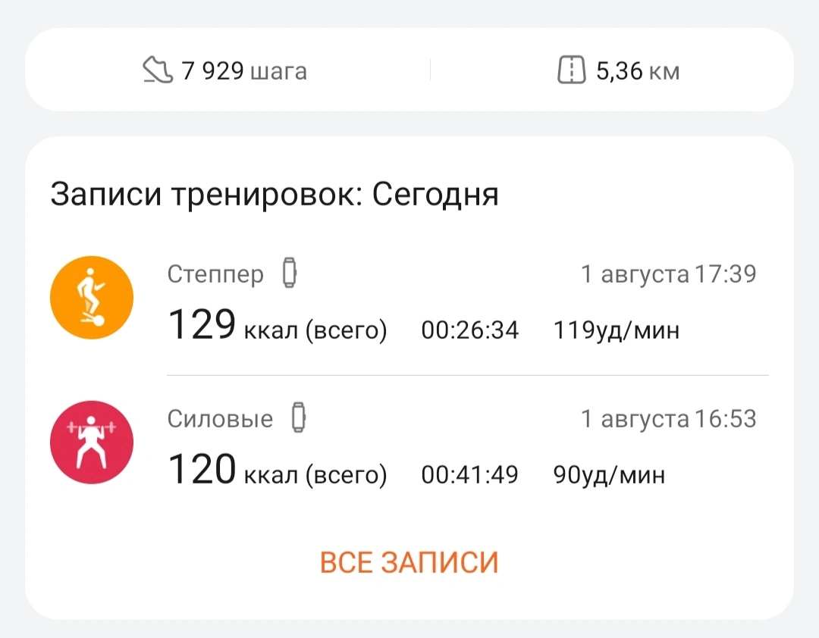Tap the band device icon beside Силовые
Screen dimensions: 819x638
[300, 418]
